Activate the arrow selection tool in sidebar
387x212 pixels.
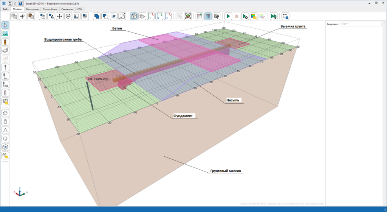(x=5, y=25)
